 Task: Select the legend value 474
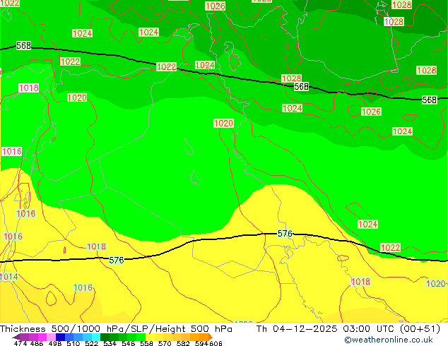click(20, 343)
